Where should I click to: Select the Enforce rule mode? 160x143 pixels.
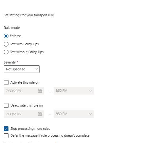6,36
